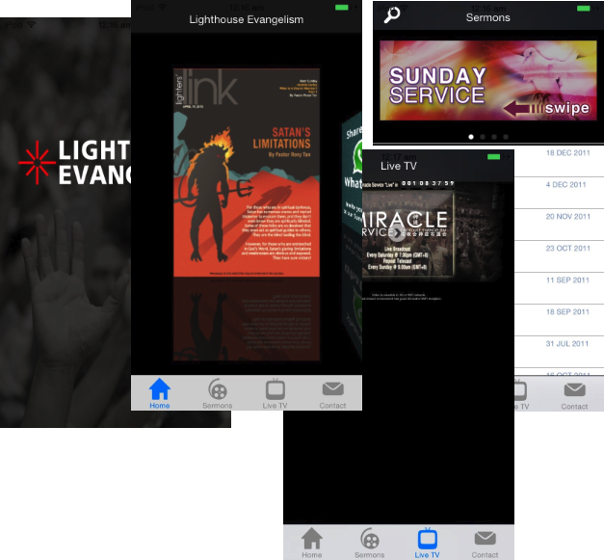Screen dimensions: 604x560
Task: Select the 4 DEC 2011 sermon
Action: click(567, 184)
